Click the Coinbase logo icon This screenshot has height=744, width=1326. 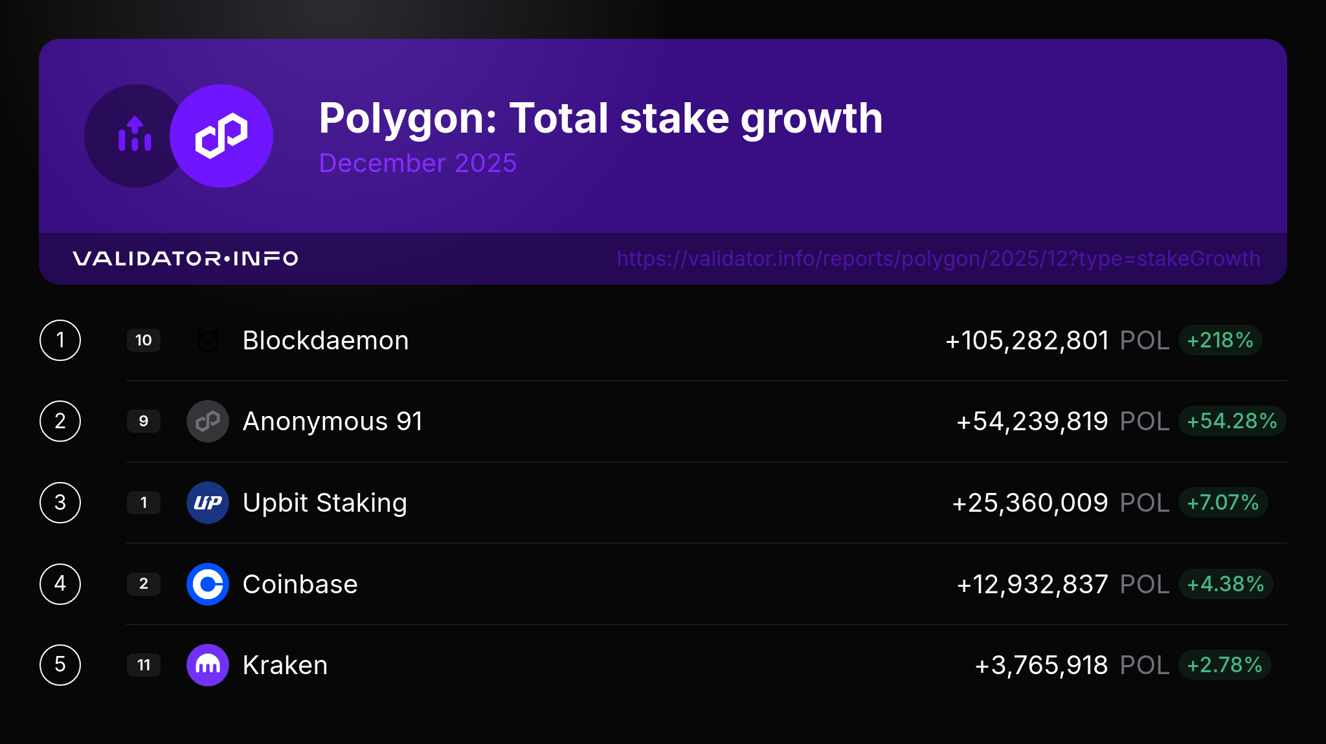click(208, 584)
